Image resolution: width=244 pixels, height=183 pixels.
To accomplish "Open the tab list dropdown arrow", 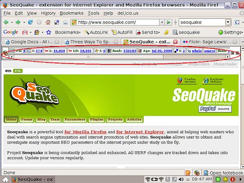I will 243,42.
